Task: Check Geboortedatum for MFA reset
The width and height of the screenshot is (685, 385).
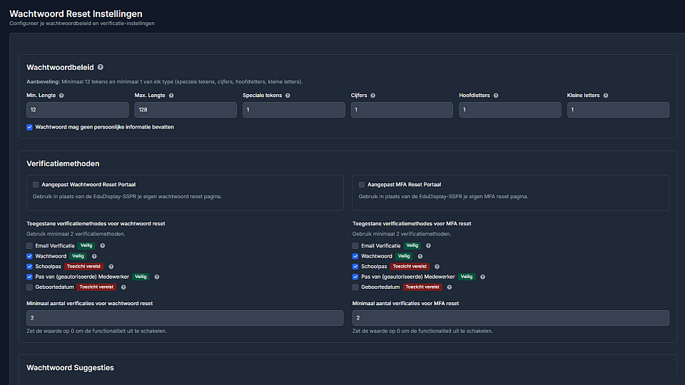Action: click(355, 287)
